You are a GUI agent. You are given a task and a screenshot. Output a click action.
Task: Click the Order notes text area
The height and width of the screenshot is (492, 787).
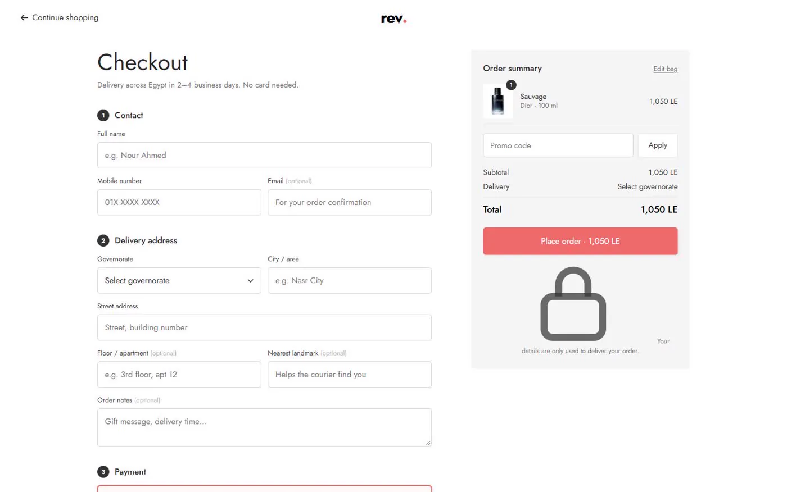pos(264,427)
